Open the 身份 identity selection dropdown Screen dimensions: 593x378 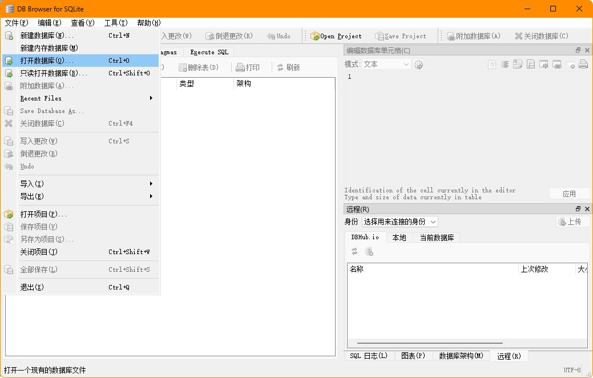(x=400, y=222)
